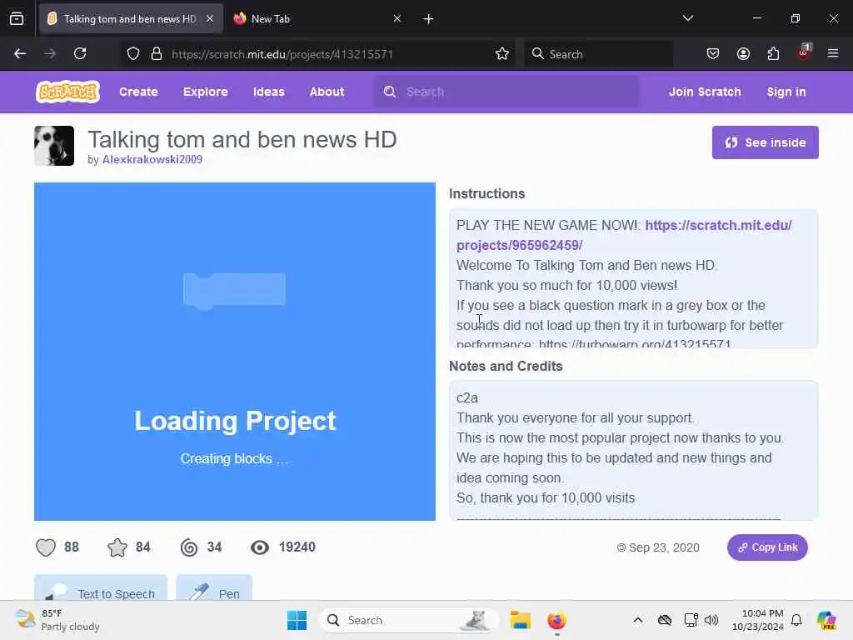Click the Firefox Search box
Image resolution: width=853 pixels, height=640 pixels.
598,53
